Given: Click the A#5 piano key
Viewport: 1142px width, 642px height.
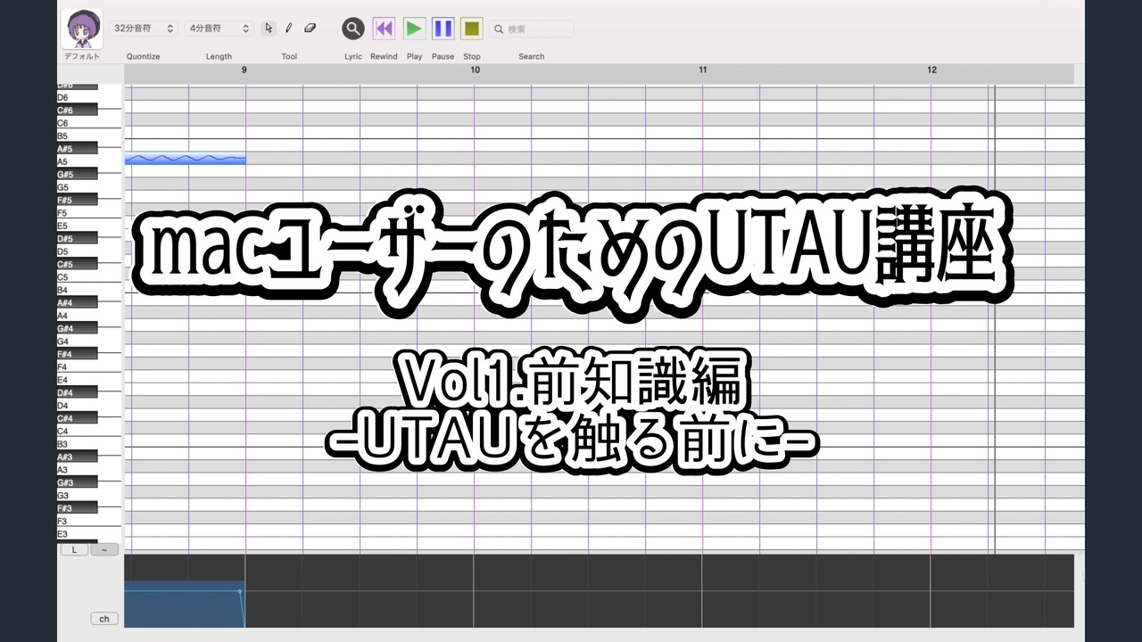Looking at the screenshot, I should 78,149.
